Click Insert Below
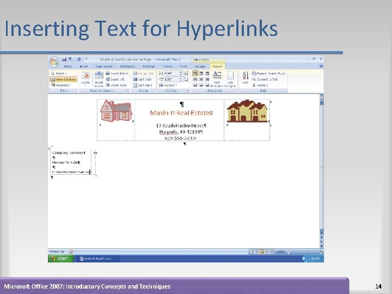The image size is (392, 294). pos(117,73)
